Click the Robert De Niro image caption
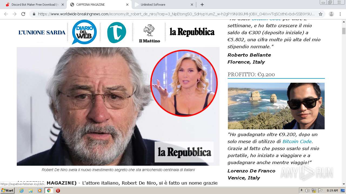 [x=118, y=170]
